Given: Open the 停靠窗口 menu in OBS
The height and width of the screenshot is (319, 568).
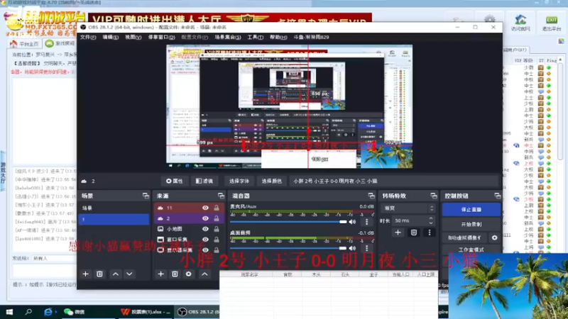Looking at the screenshot, I should 161,38.
